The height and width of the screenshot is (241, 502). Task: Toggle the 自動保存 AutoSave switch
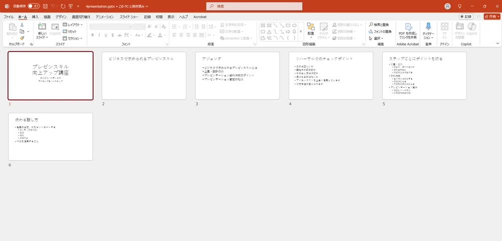pyautogui.click(x=33, y=6)
